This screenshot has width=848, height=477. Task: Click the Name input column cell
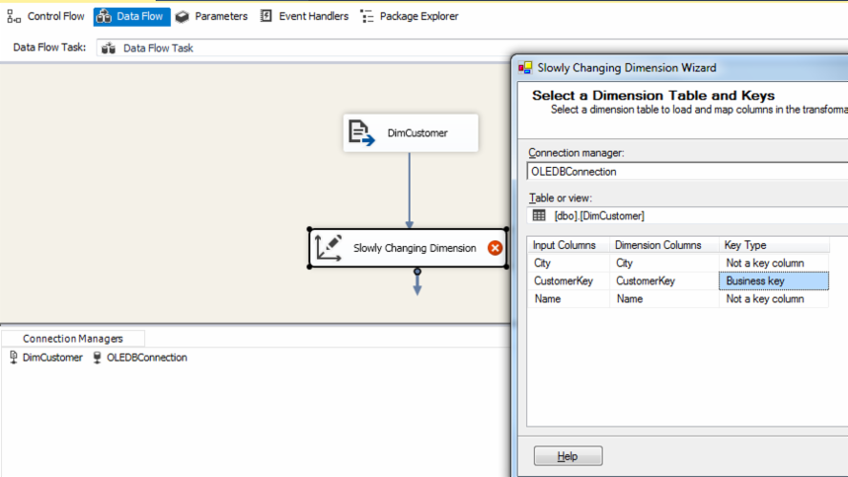point(567,299)
